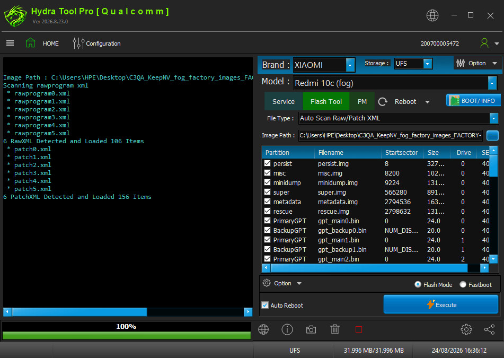Viewport: 504px width, 358px height.
Task: Click the BOOT/ INFO button
Action: pyautogui.click(x=473, y=100)
